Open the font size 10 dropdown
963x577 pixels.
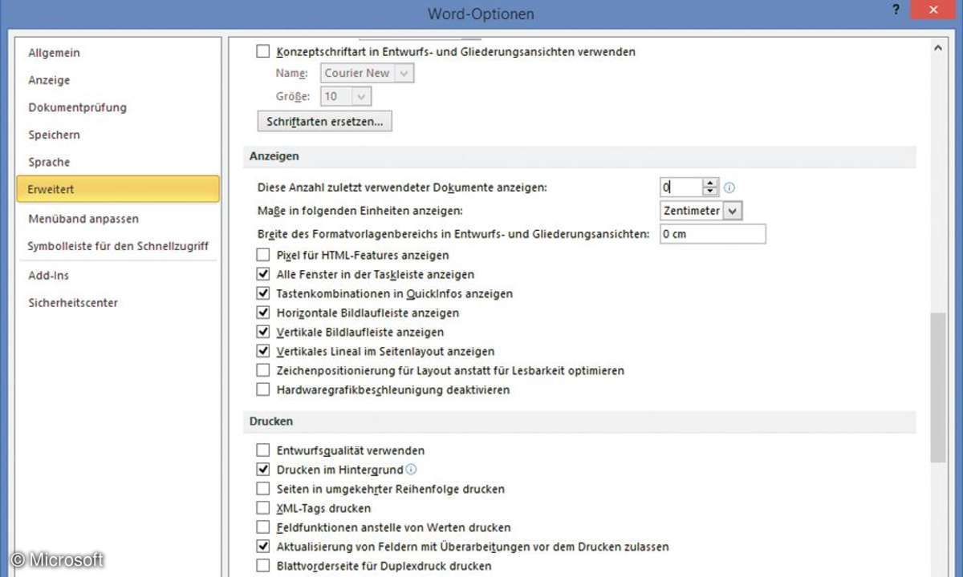pyautogui.click(x=361, y=96)
